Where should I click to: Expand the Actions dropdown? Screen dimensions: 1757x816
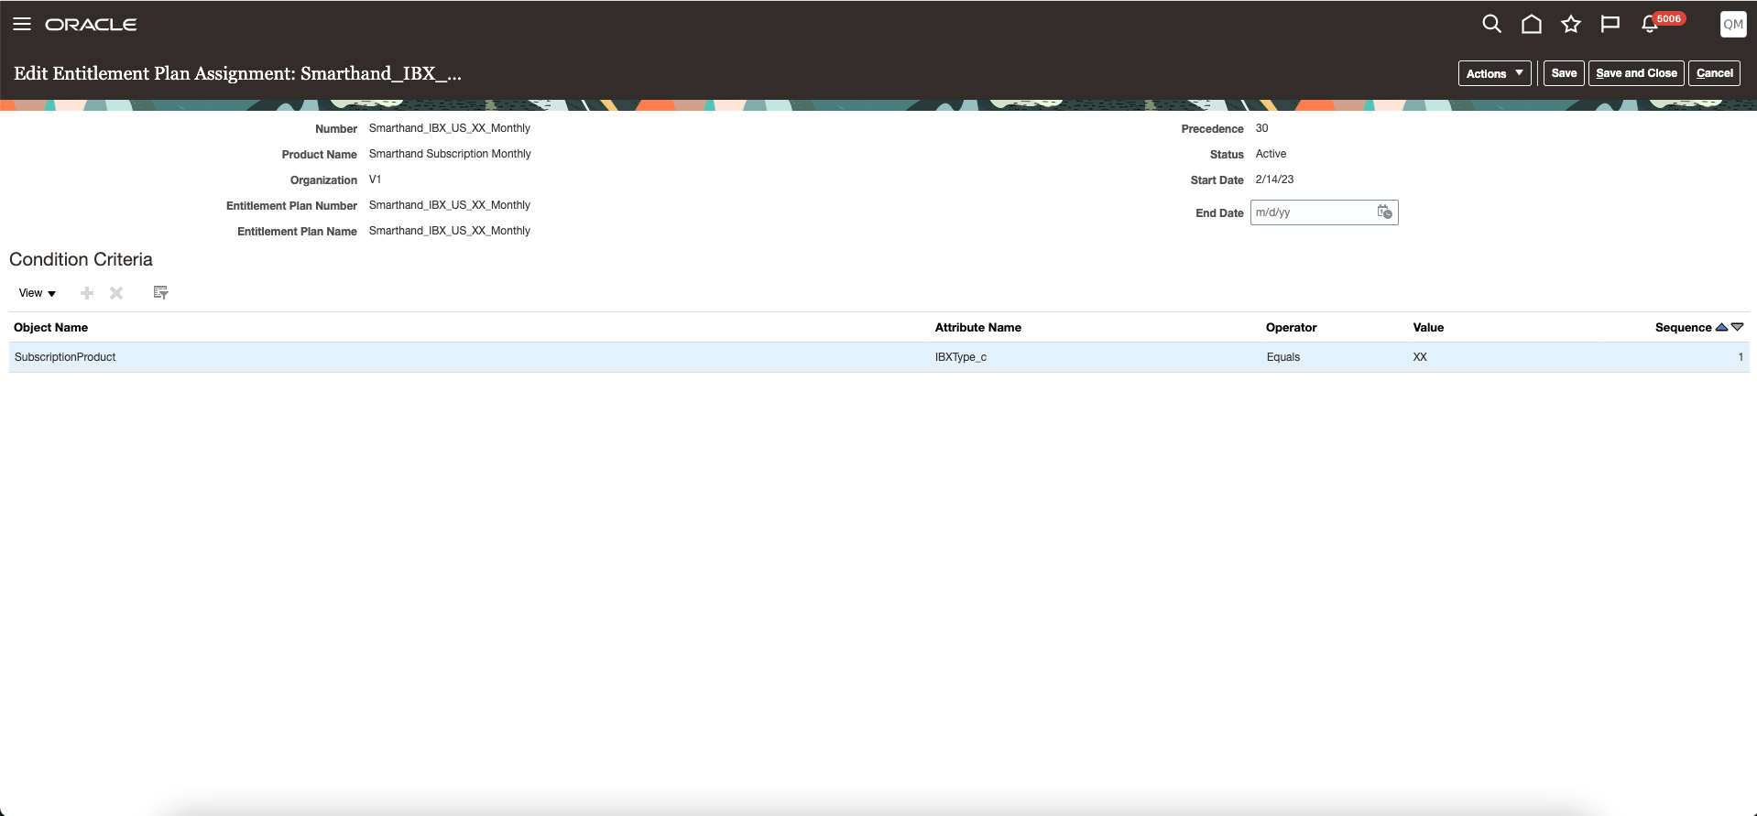pos(1494,73)
